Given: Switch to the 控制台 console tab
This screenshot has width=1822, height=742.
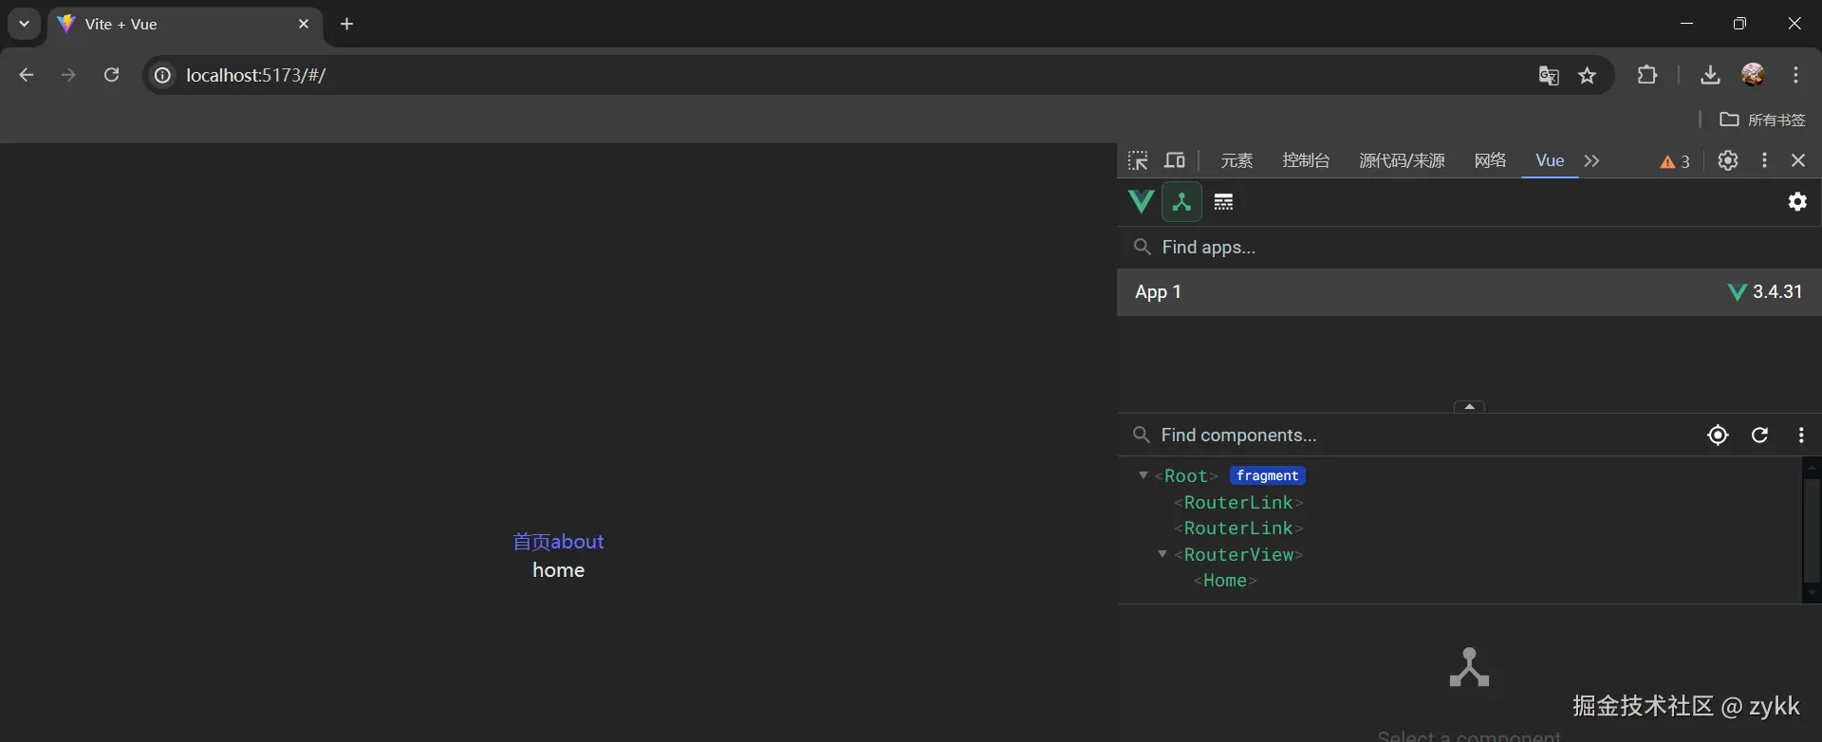Looking at the screenshot, I should coord(1306,160).
